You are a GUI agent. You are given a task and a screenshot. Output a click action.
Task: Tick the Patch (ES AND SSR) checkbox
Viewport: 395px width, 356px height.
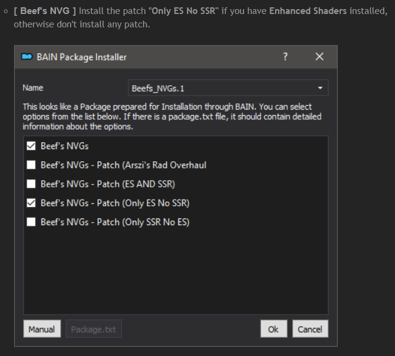(31, 184)
